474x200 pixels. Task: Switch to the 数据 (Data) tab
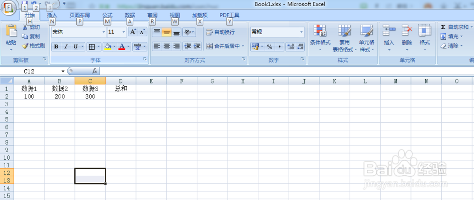tap(130, 16)
